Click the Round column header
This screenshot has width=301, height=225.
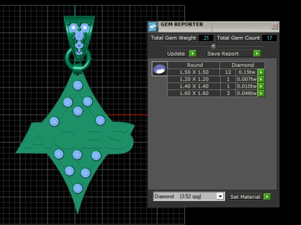194,65
